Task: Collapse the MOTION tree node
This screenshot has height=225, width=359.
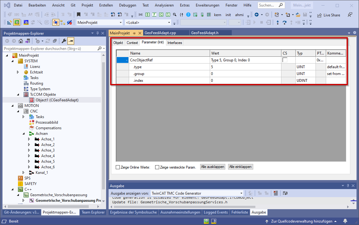Action: (x=13, y=106)
